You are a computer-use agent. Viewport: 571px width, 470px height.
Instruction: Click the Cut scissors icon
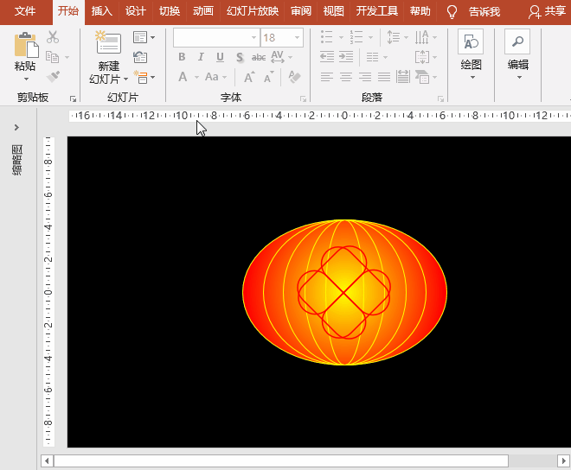point(53,37)
